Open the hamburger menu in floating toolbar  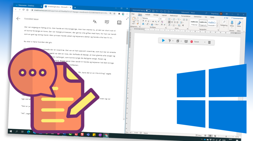209,42
